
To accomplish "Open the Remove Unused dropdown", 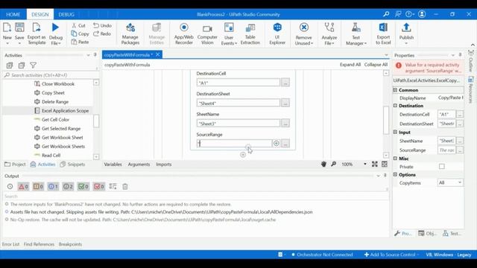I will tap(303, 33).
